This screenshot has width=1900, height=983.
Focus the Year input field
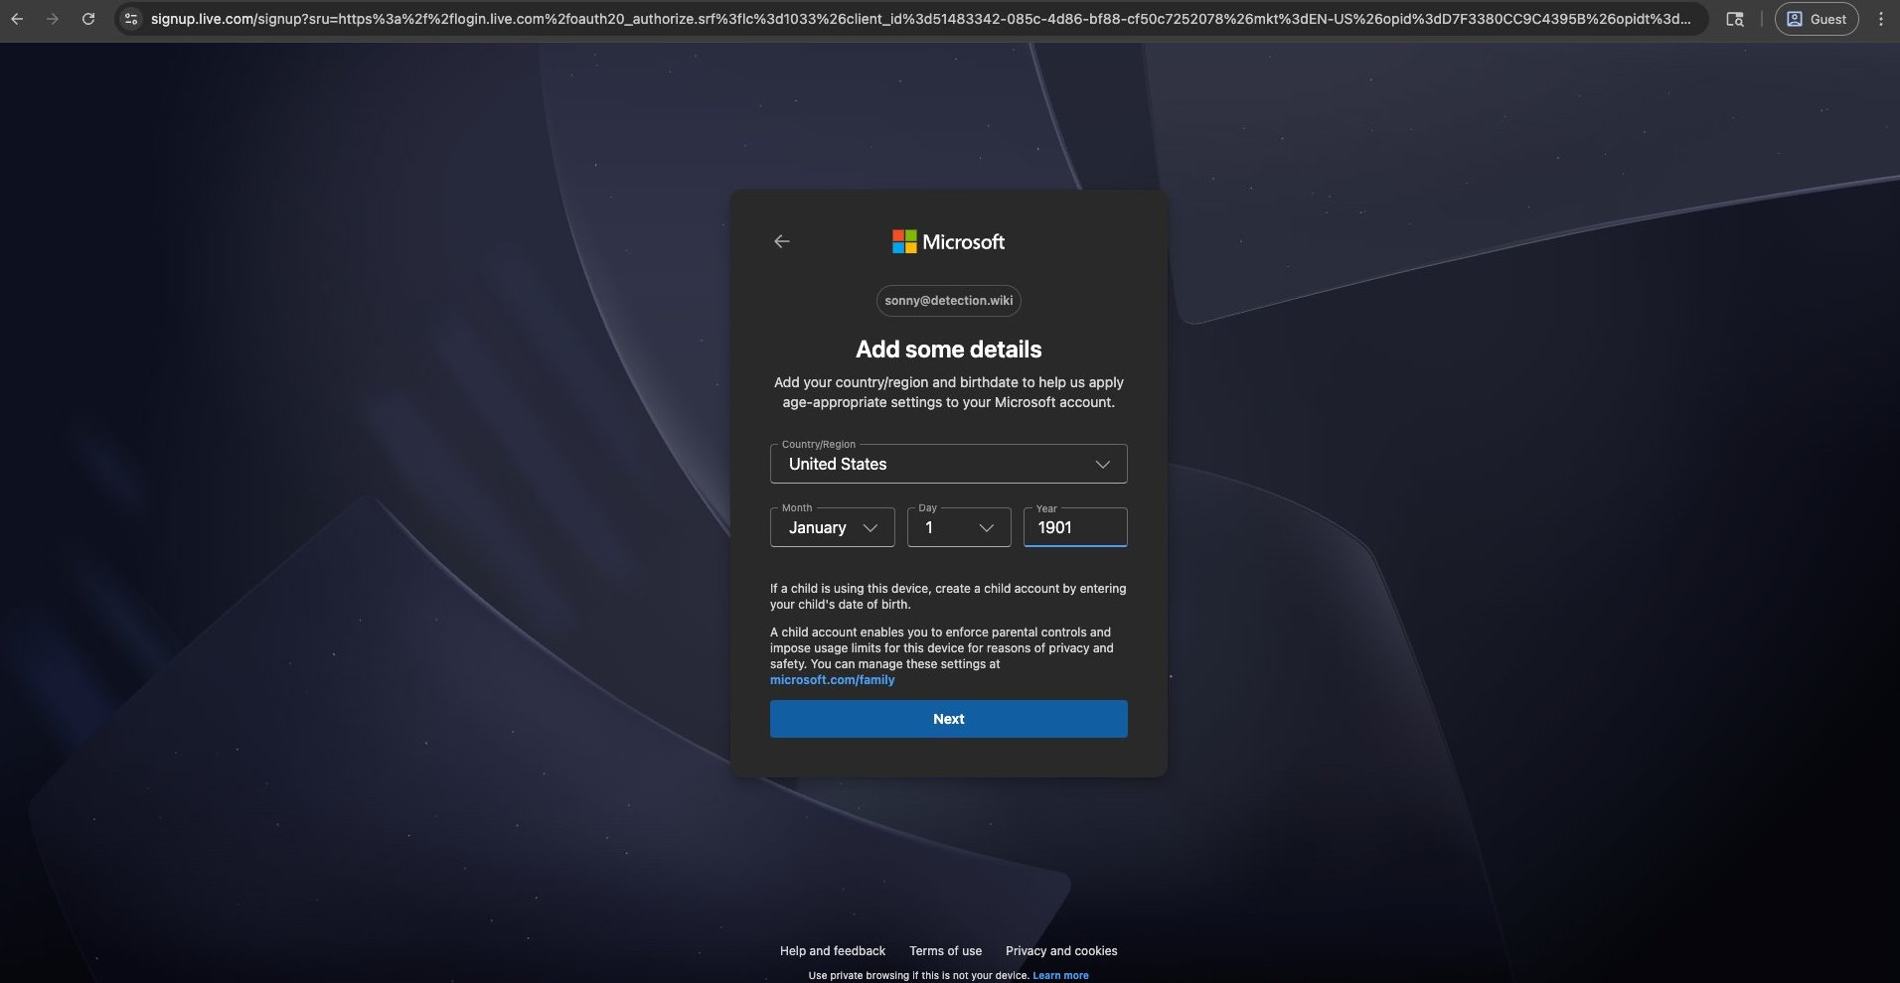point(1075,527)
